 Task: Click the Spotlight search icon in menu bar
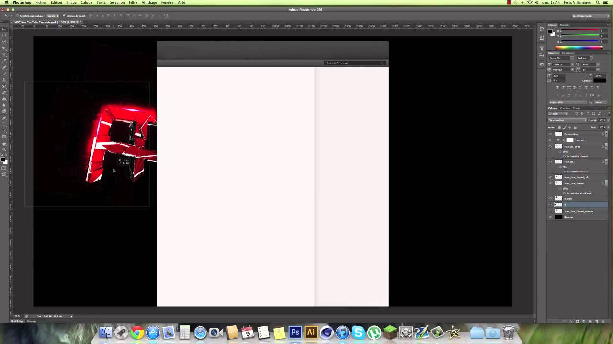click(x=598, y=2)
